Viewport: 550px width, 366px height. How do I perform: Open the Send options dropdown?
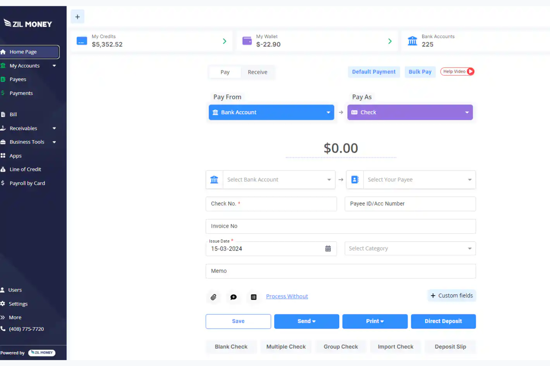pos(307,322)
